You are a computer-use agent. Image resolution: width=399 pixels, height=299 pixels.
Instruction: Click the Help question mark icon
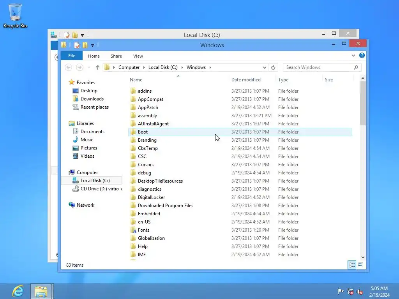tap(362, 55)
